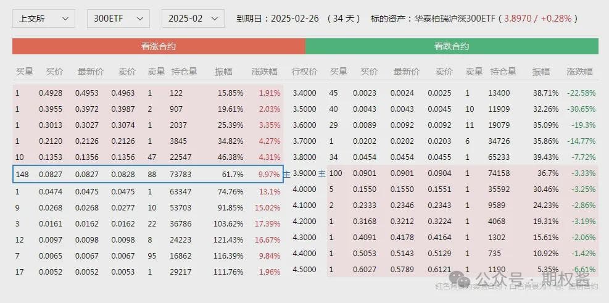
Task: Click the 主 marker right of strike 3.9000
Action: click(x=321, y=173)
